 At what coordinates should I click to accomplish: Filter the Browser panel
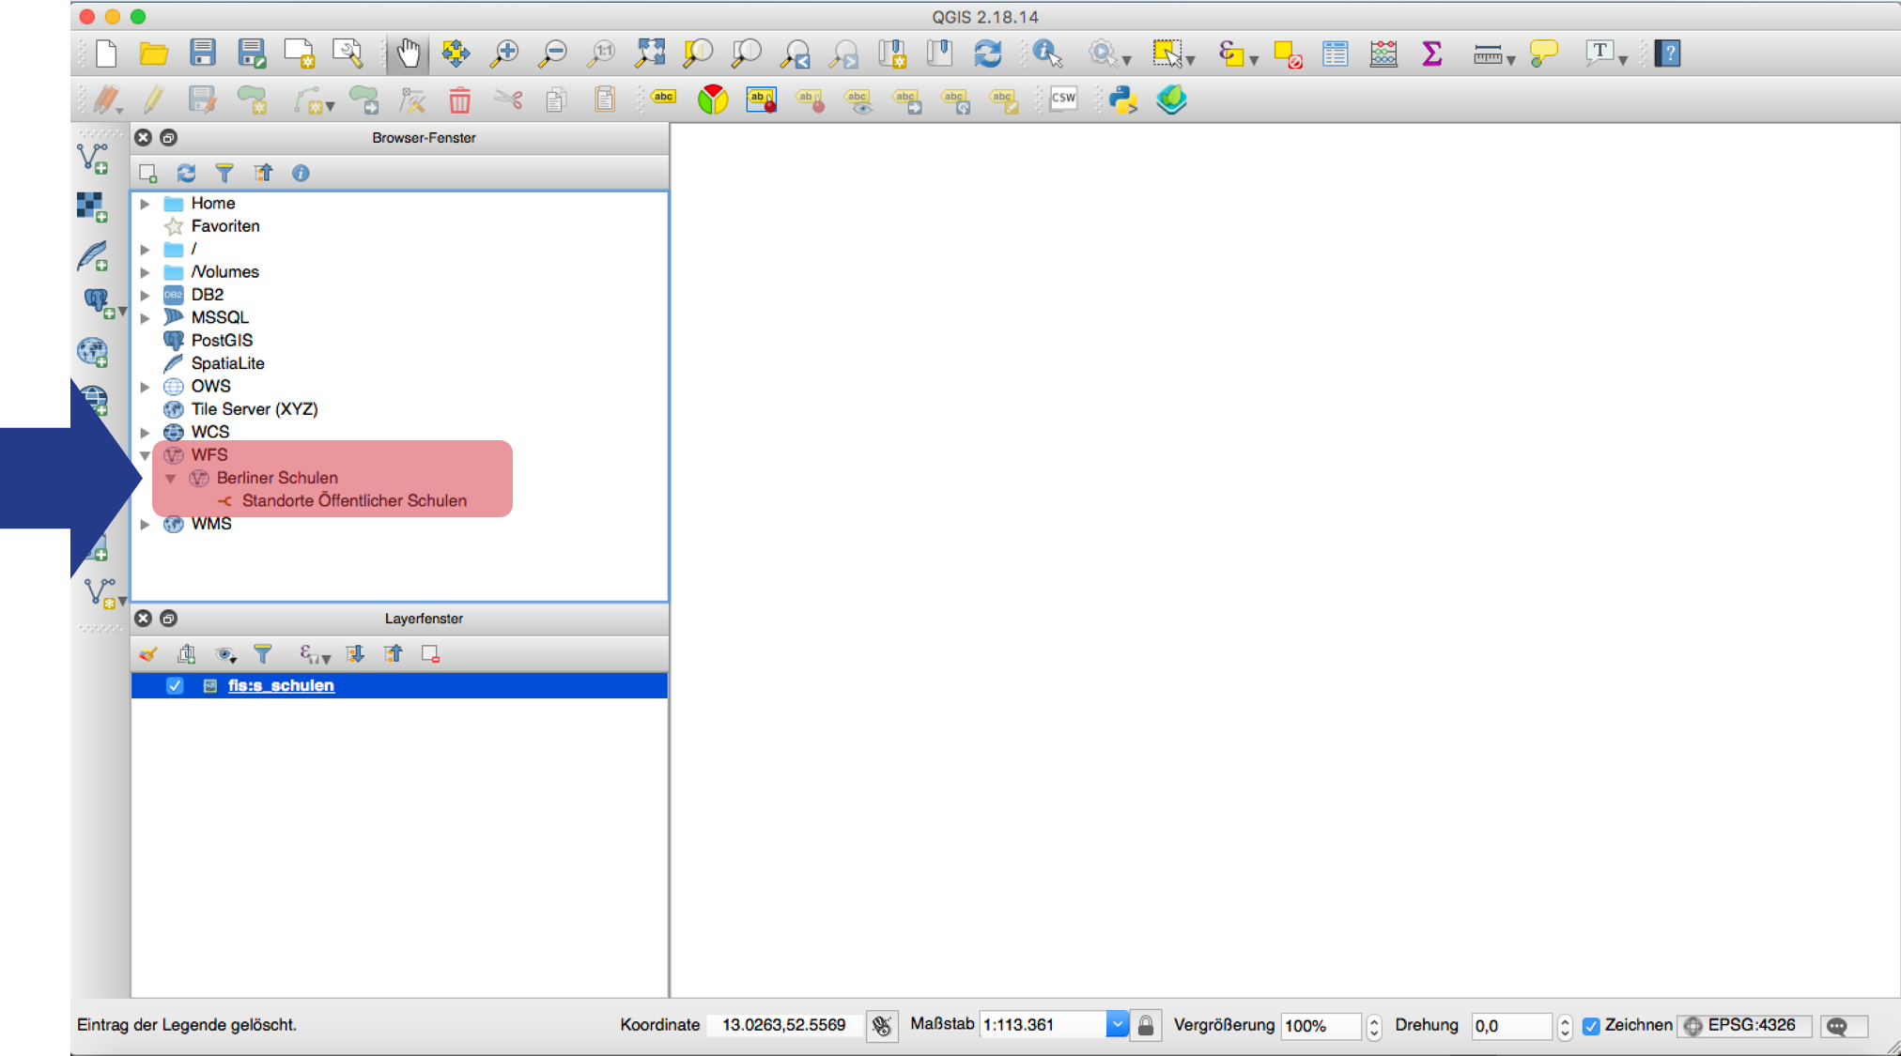[x=224, y=173]
